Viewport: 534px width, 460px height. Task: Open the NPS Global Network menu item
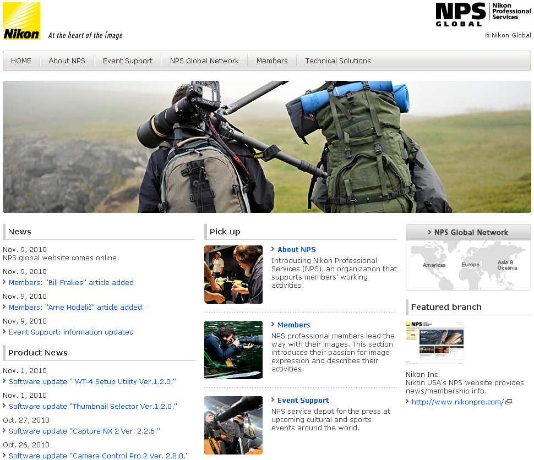click(204, 61)
